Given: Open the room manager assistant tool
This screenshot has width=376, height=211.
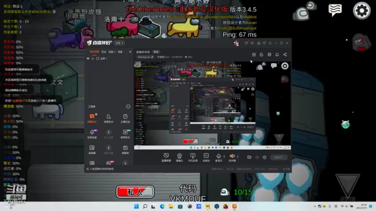Looking at the screenshot, I should click(109, 118).
